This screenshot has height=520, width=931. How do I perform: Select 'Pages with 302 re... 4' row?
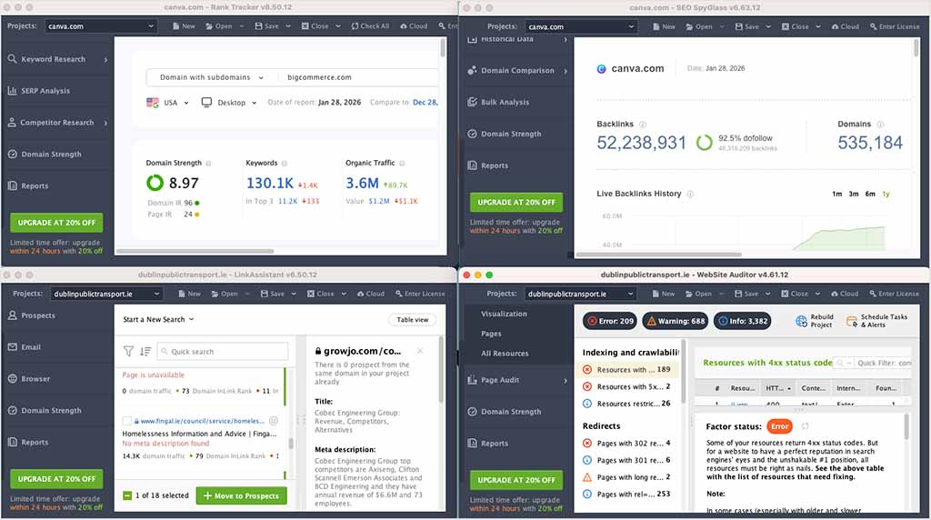coord(627,443)
